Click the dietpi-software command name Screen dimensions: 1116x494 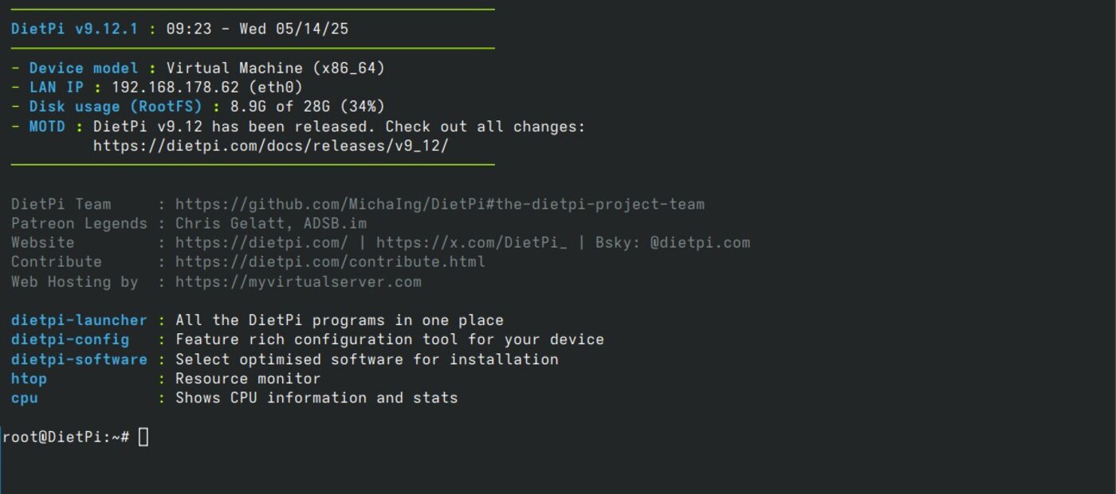pyautogui.click(x=79, y=359)
